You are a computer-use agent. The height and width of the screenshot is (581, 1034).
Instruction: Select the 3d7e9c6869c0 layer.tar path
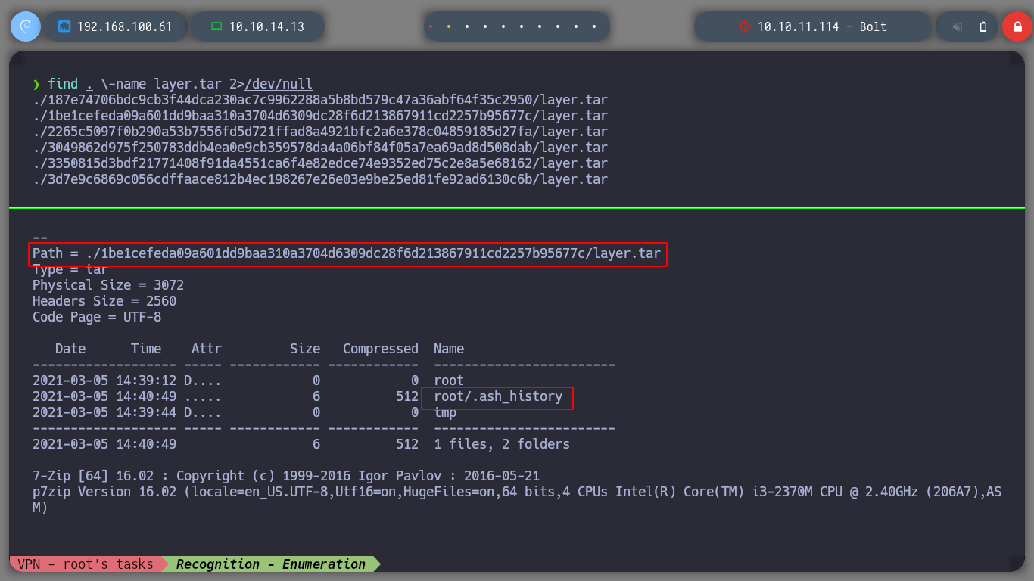(320, 179)
